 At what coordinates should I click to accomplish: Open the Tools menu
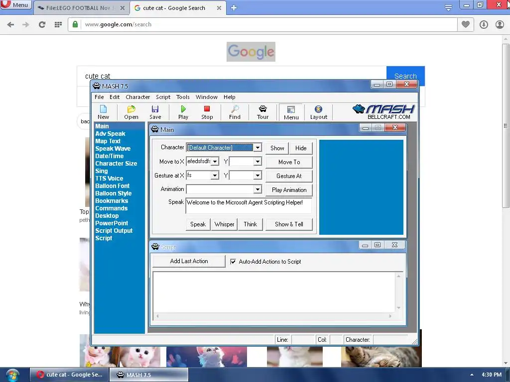(x=183, y=97)
